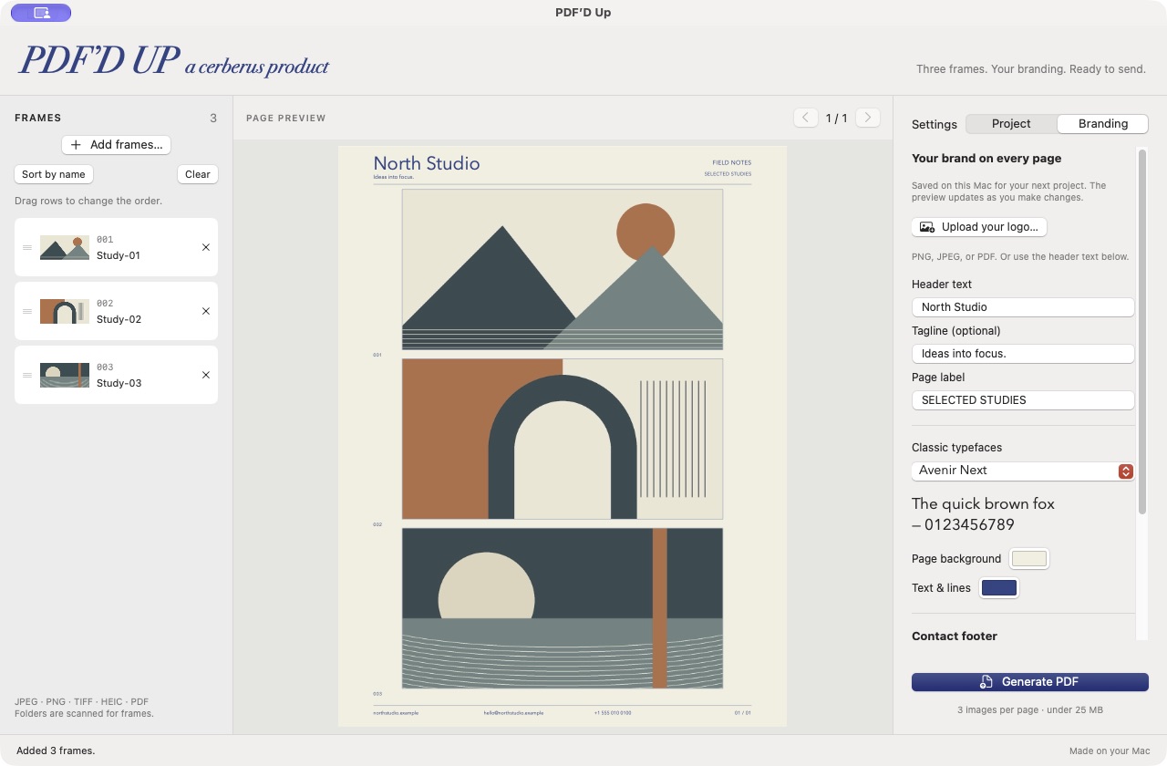Screen dimensions: 1167x766
Task: Click the arch artwork in the page preview
Action: click(563, 439)
